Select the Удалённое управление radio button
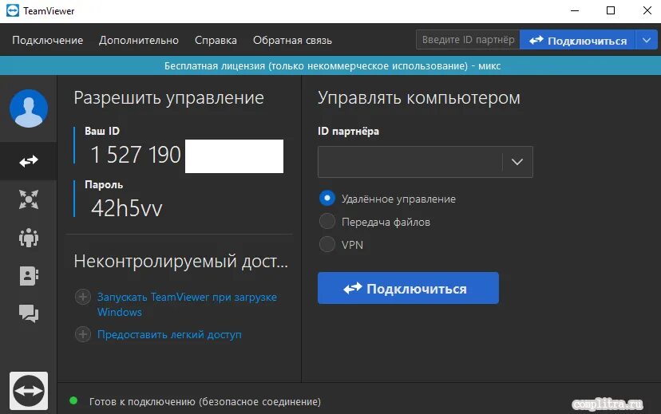The height and width of the screenshot is (414, 661). click(327, 198)
